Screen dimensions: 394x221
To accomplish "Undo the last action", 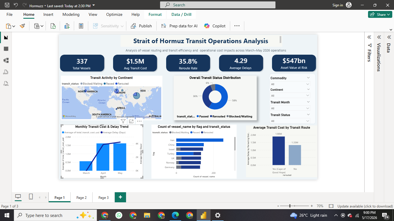I will tap(16, 5).
